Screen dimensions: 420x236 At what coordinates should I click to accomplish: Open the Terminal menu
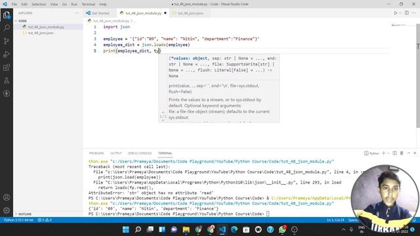(x=89, y=5)
